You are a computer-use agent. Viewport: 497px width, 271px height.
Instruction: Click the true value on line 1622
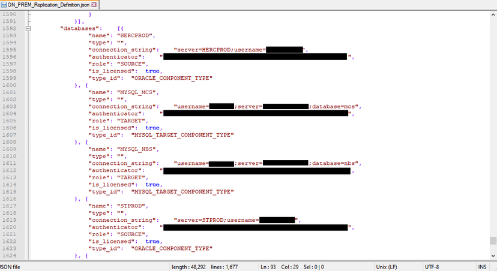(152, 242)
